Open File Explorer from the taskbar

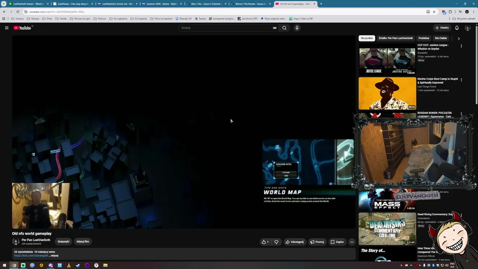(105, 265)
